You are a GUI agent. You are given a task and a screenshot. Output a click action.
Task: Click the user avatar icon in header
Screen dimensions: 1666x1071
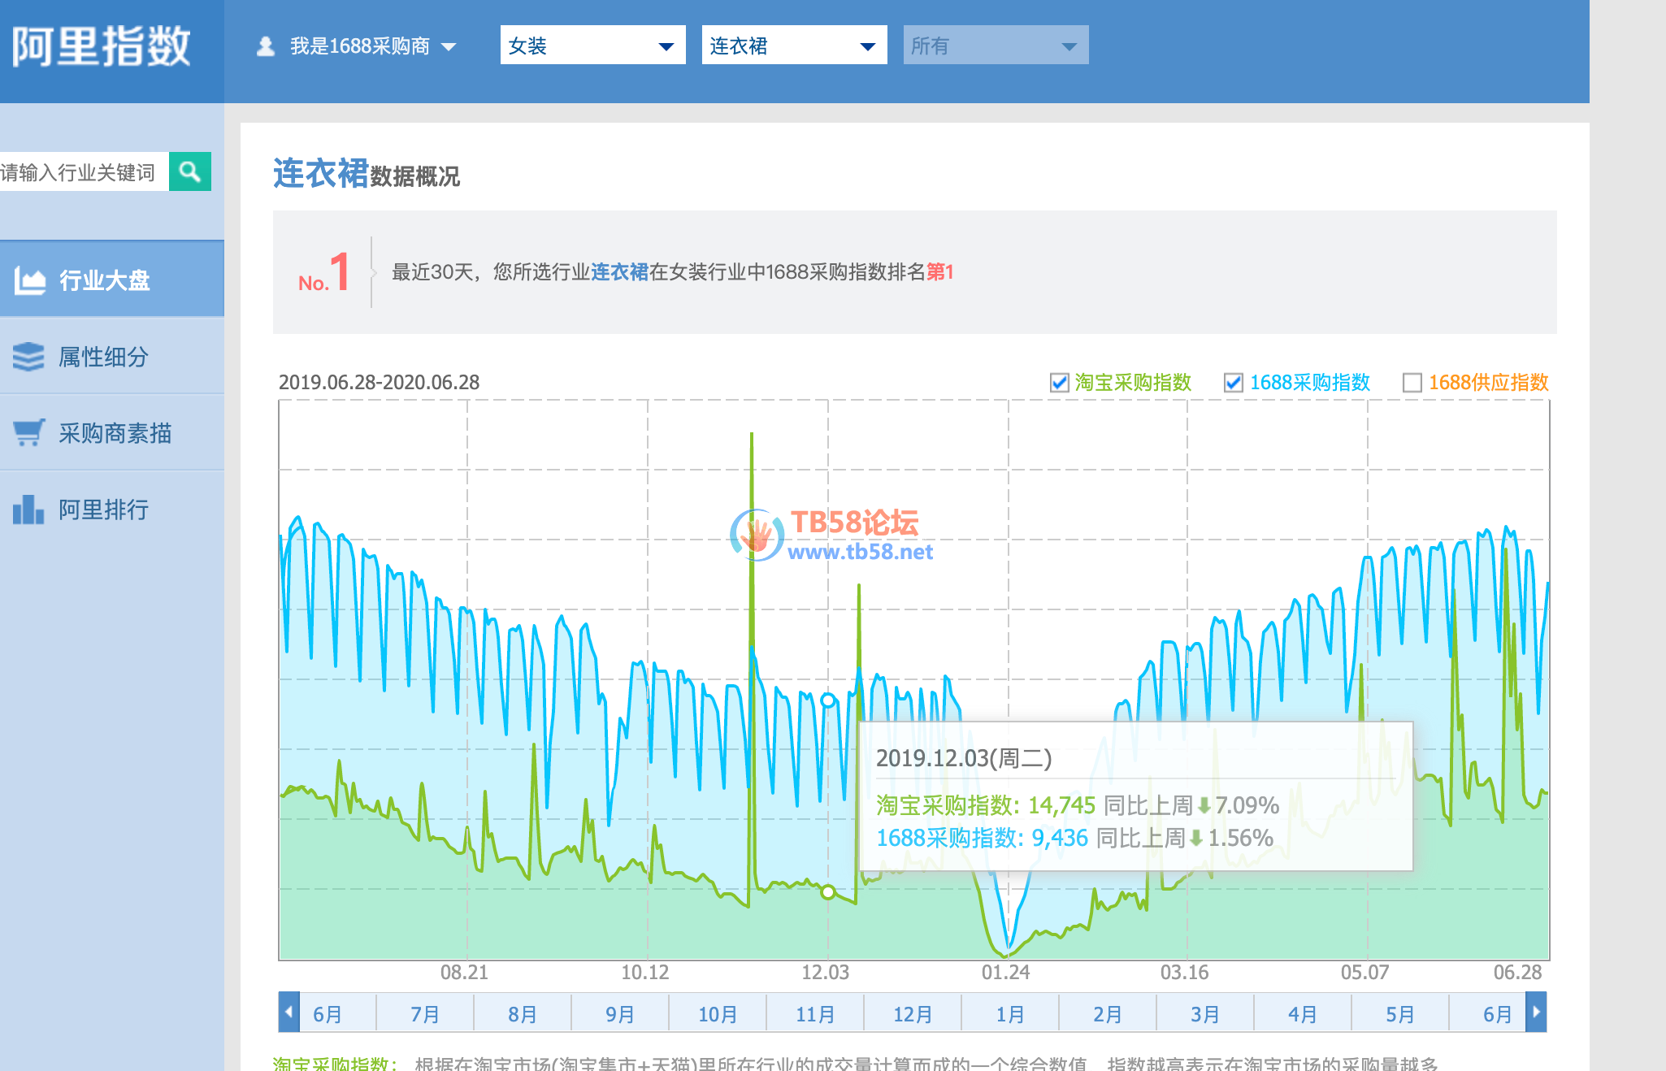(x=266, y=46)
